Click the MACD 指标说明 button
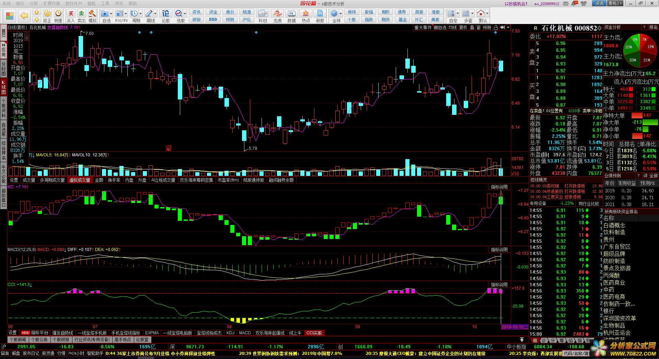This screenshot has width=659, height=359. click(x=499, y=250)
